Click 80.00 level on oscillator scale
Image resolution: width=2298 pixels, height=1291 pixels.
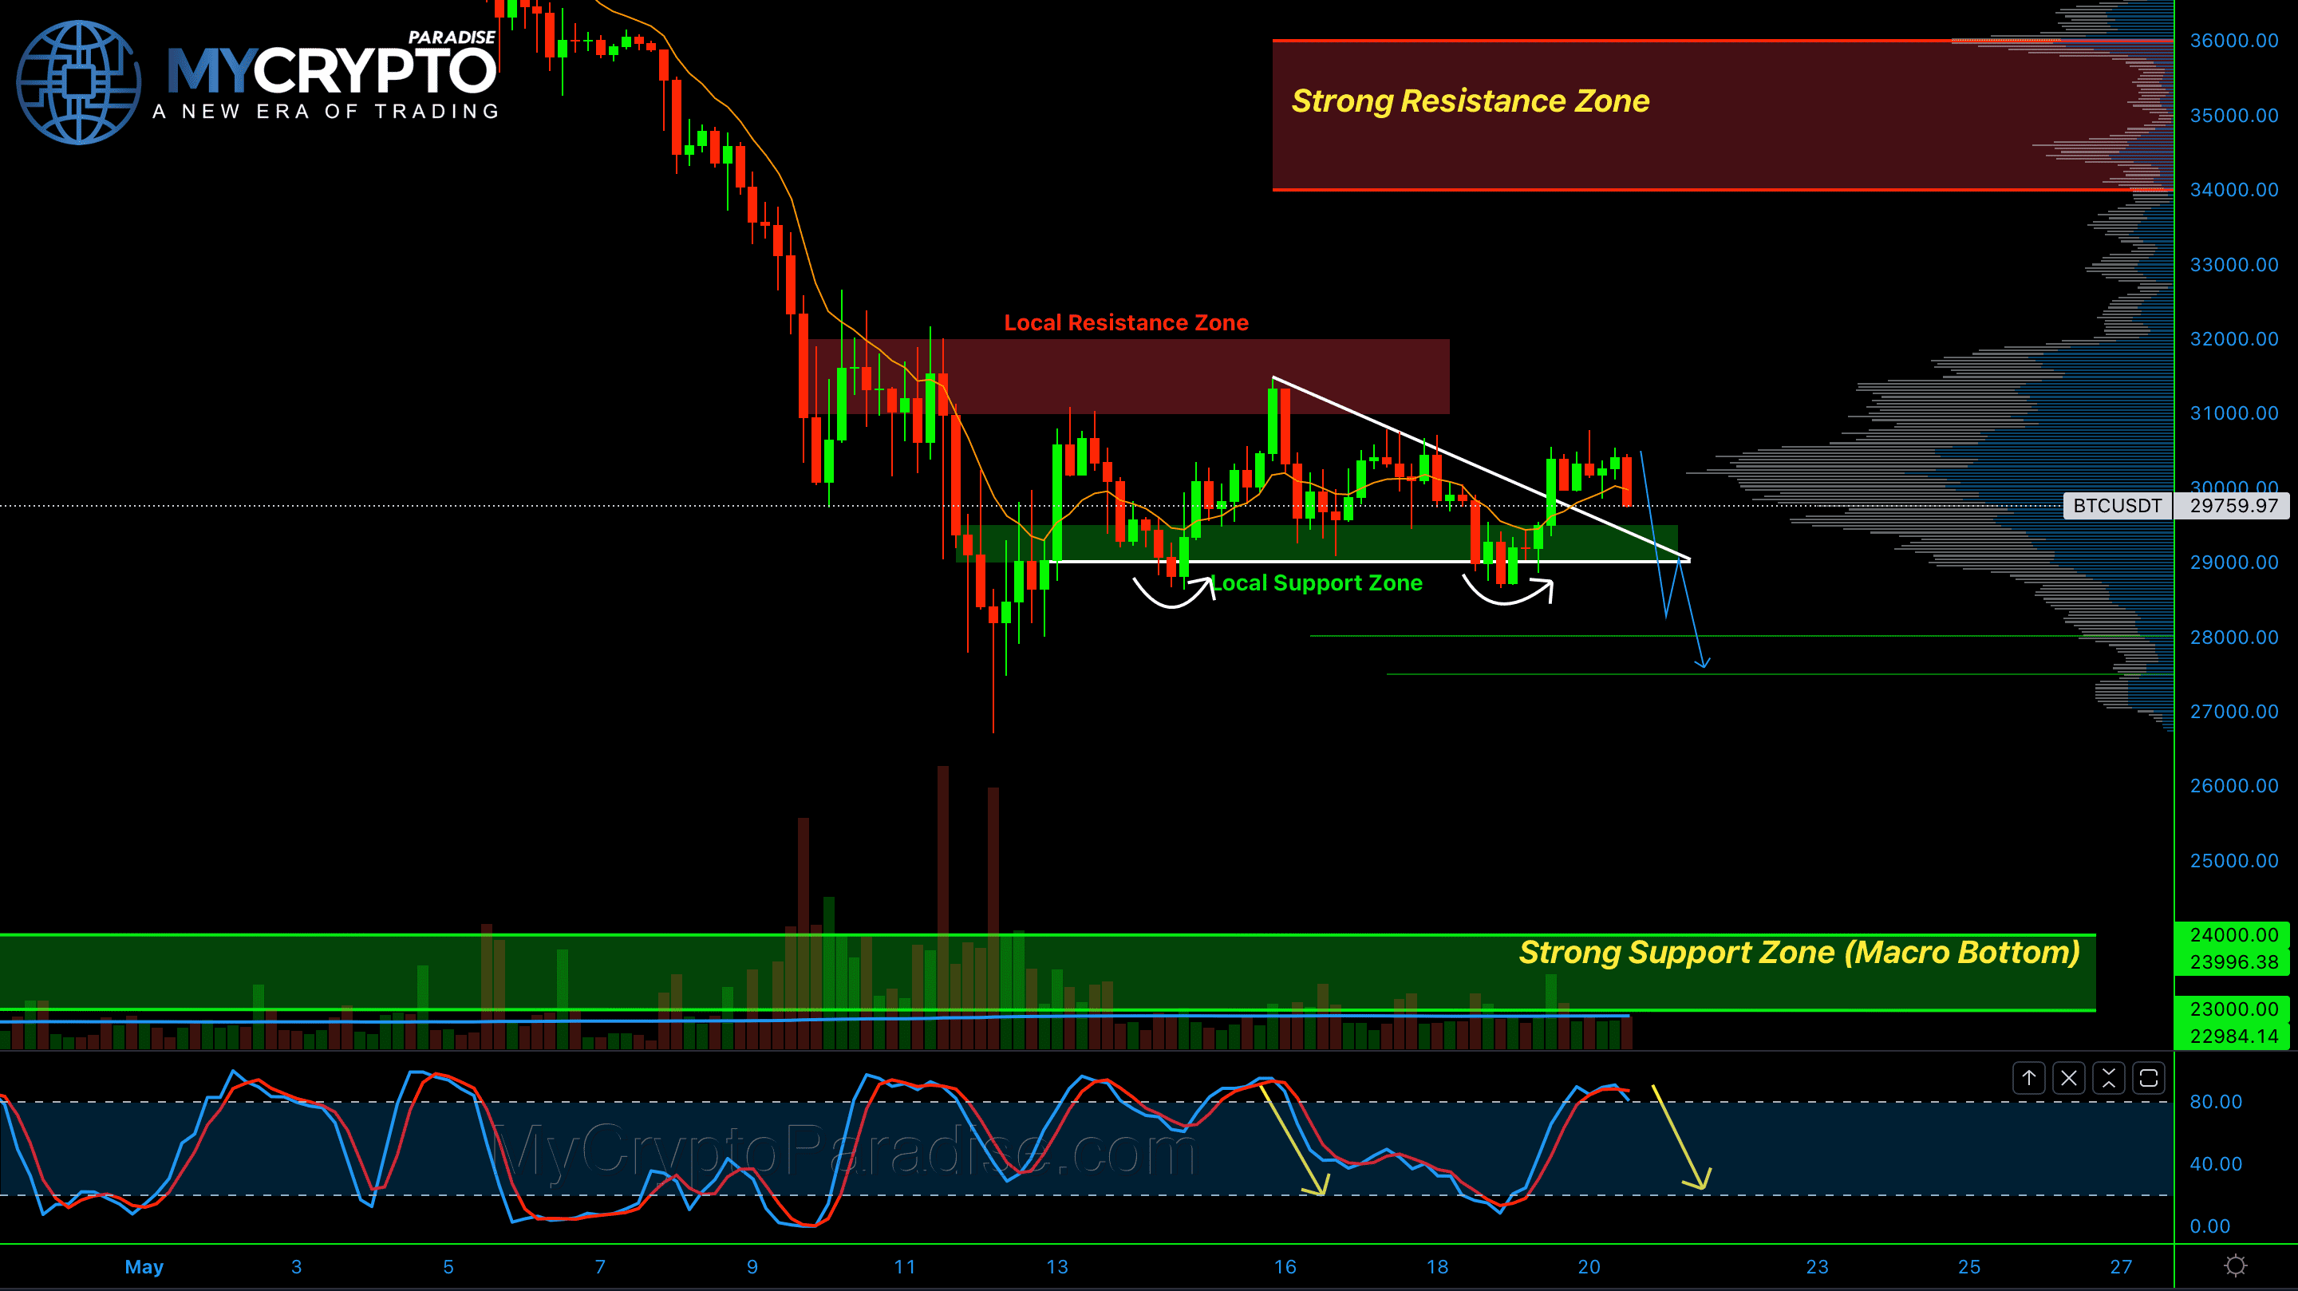pyautogui.click(x=2215, y=1102)
